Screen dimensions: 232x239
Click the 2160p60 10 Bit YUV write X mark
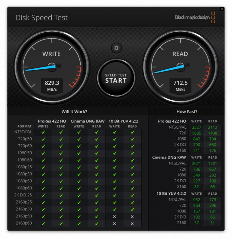[114, 223]
